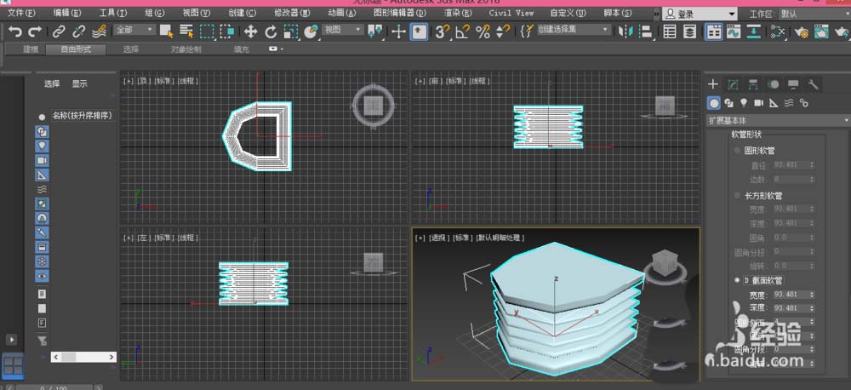Click the Undo arrow in the toolbar

(x=14, y=31)
